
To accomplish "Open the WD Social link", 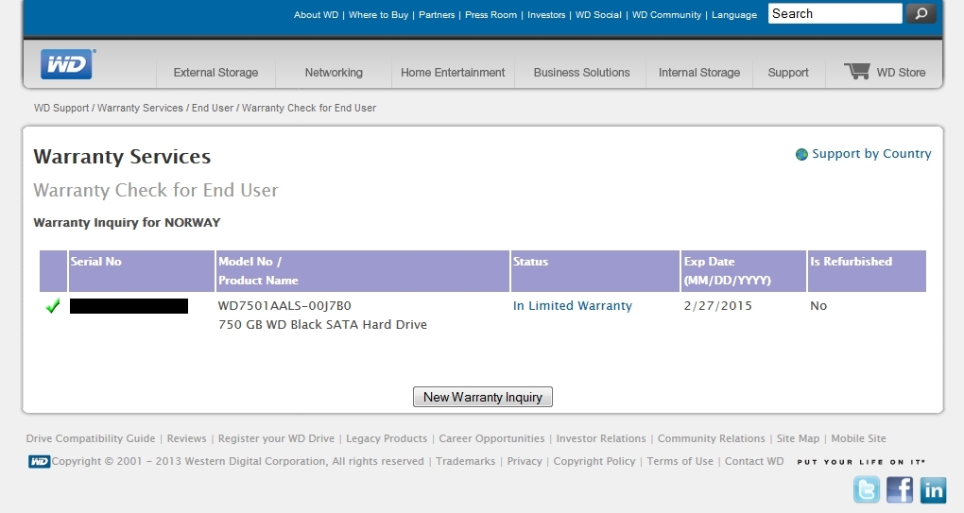I will (x=598, y=15).
